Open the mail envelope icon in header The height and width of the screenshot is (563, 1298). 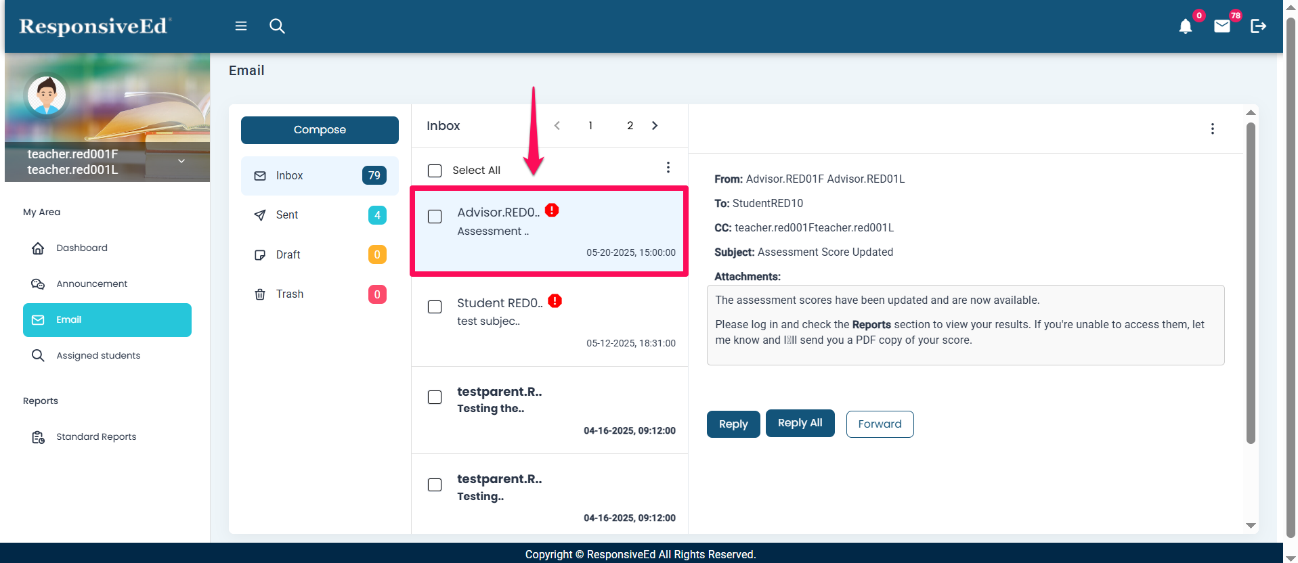click(x=1221, y=26)
